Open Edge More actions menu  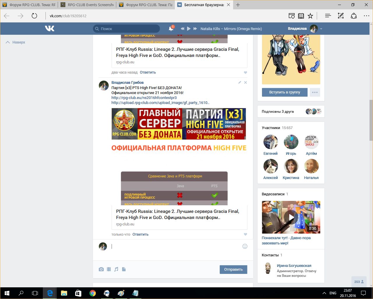pyautogui.click(x=366, y=16)
